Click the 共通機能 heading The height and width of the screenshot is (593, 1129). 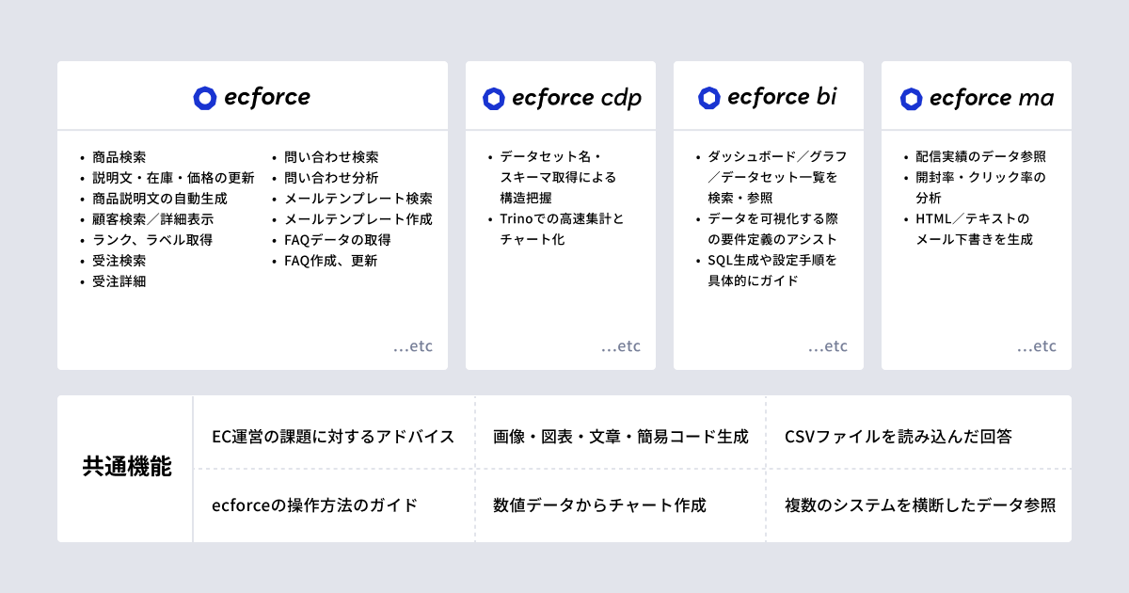coord(127,468)
